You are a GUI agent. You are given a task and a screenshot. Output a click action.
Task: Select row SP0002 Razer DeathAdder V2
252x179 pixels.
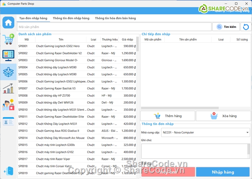click(77, 53)
